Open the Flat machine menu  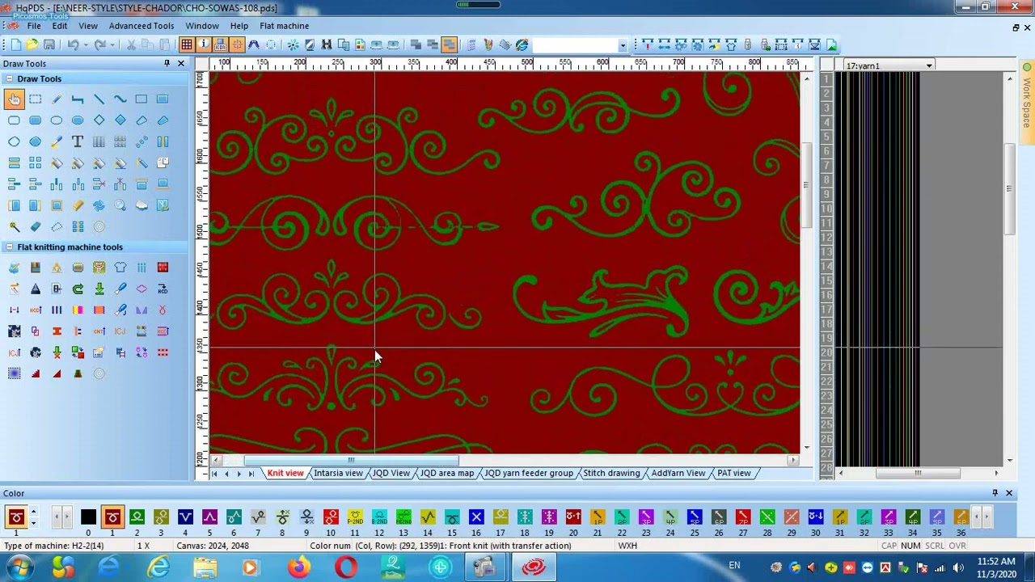[285, 26]
